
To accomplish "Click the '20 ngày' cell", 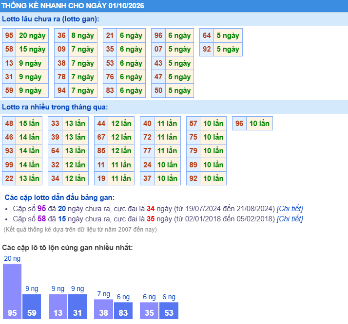I will pyautogui.click(x=32, y=36).
